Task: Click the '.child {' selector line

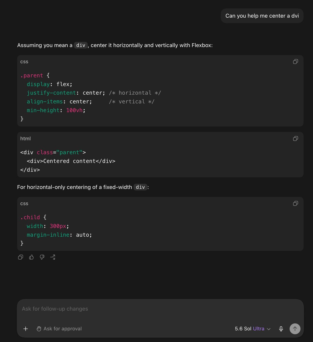Action: tap(33, 217)
